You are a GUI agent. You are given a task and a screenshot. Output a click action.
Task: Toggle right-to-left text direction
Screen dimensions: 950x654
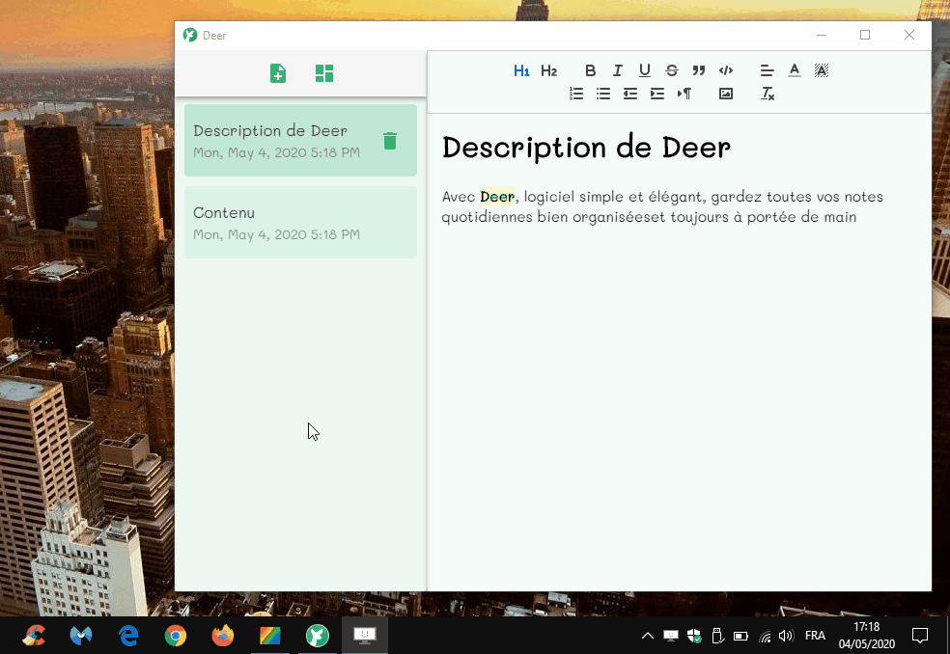pos(685,94)
